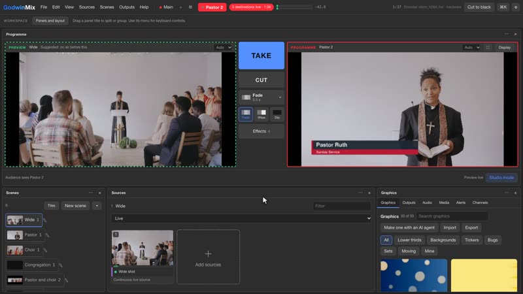Click the Export graphics button
Image resolution: width=523 pixels, height=294 pixels.
point(471,227)
